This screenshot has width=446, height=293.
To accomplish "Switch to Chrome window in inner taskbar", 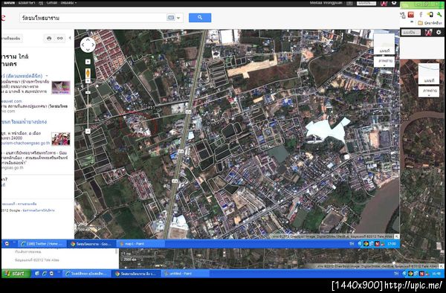I will (91, 244).
